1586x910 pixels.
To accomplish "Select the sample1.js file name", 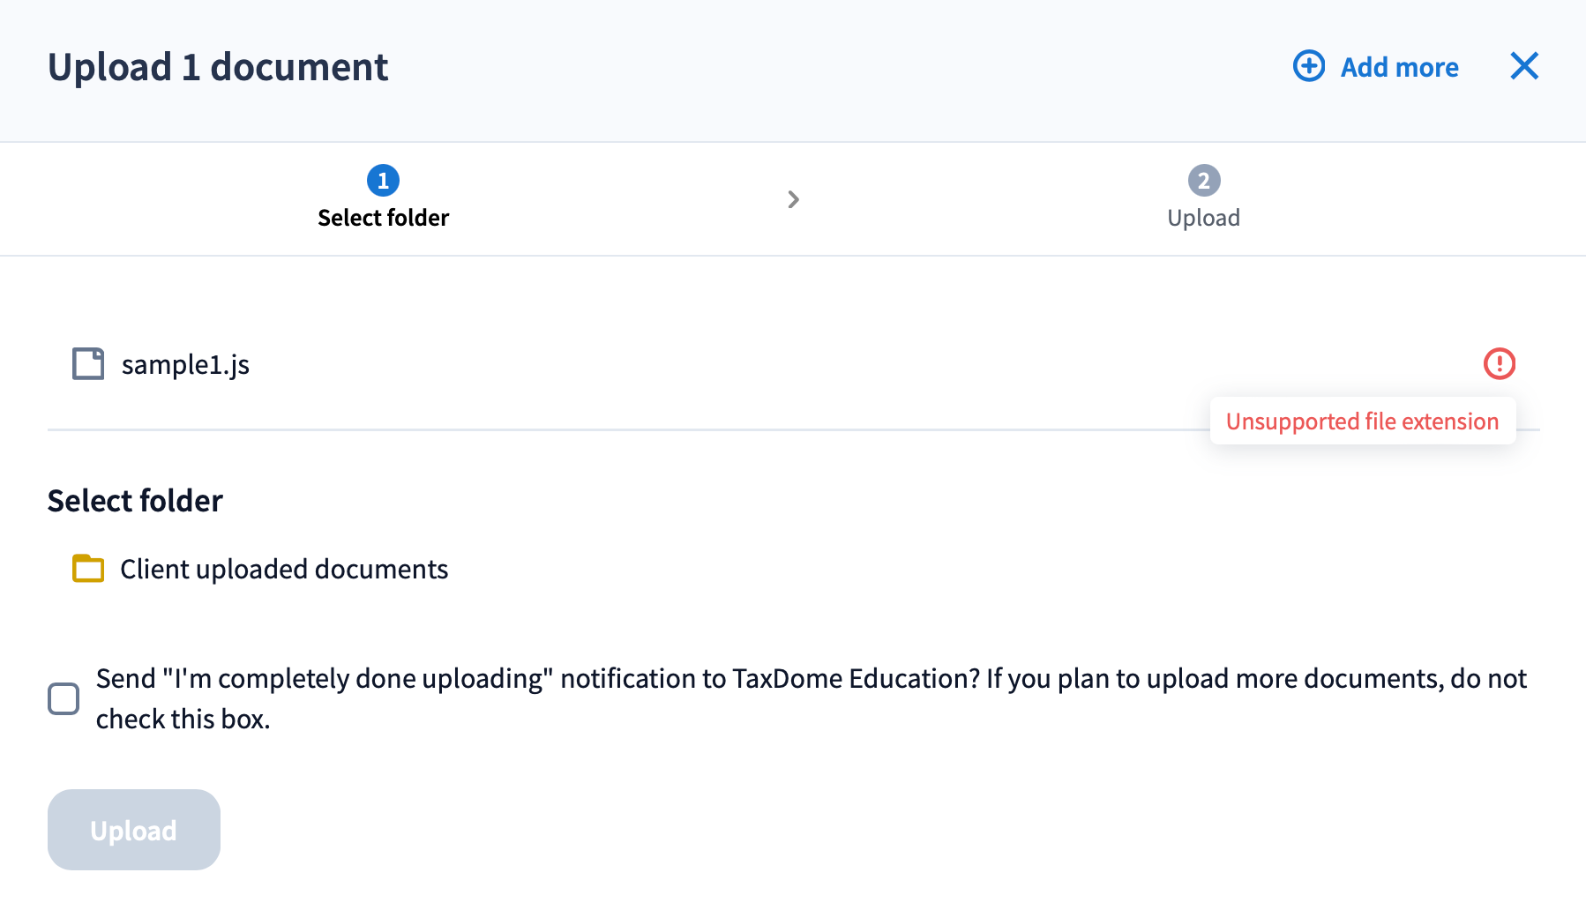I will pos(185,364).
